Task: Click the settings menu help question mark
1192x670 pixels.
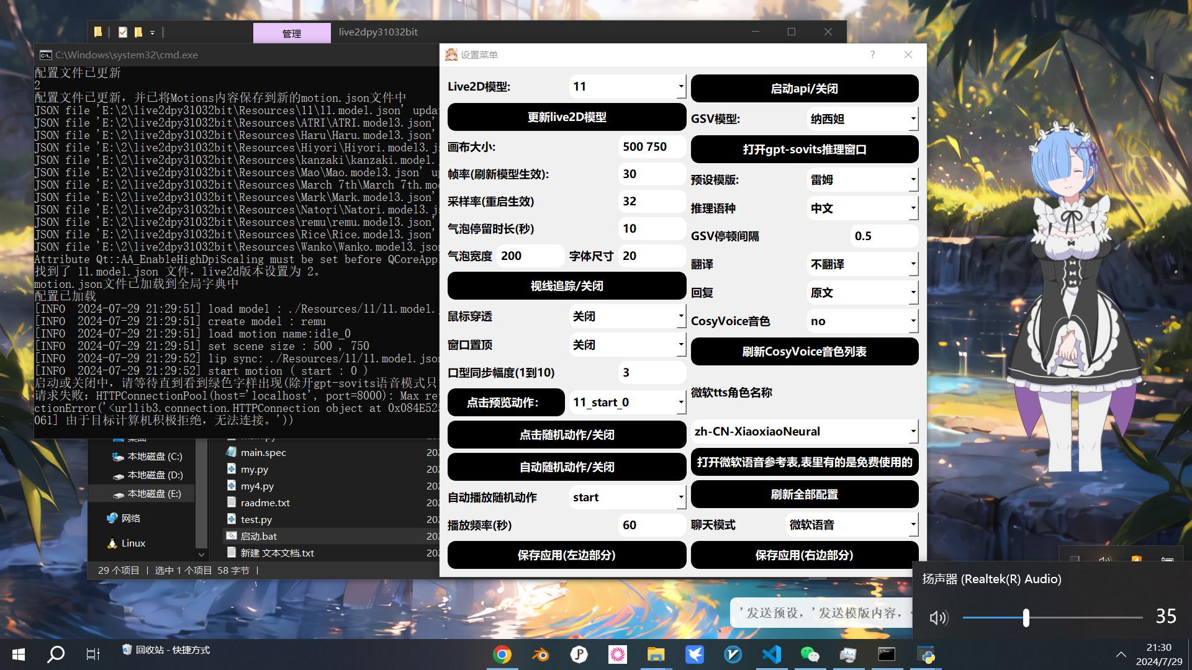Action: point(872,55)
